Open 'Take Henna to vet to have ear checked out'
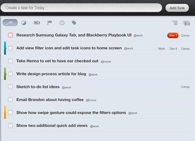This screenshot has width=195, height=141. 57,61
